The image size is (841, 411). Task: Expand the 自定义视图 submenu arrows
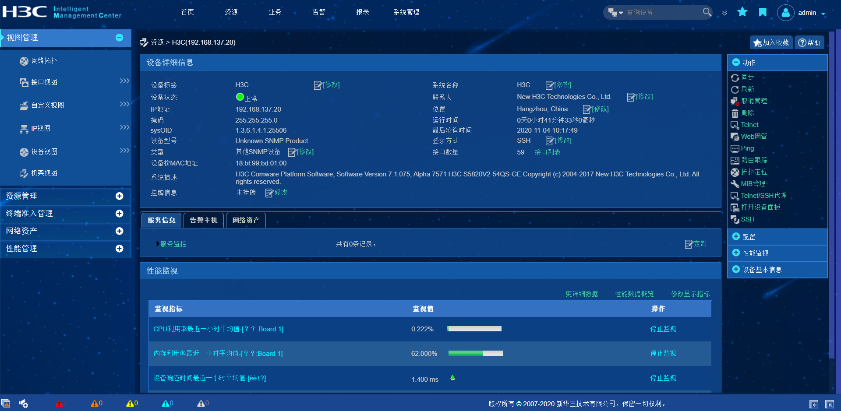coord(124,104)
